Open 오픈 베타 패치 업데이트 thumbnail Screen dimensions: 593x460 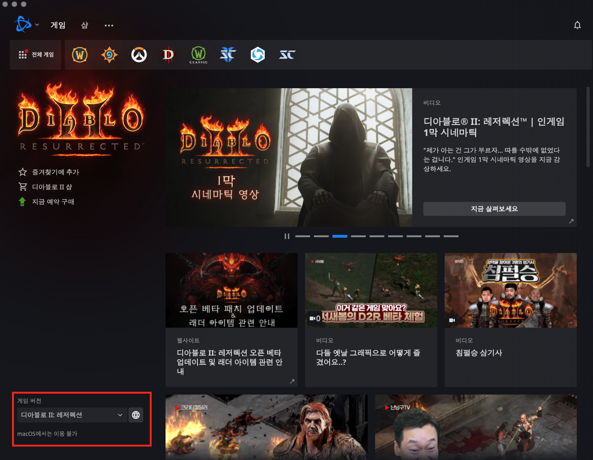(231, 290)
